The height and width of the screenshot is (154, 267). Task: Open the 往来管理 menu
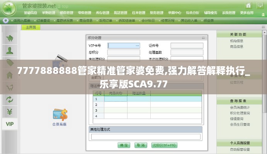click(x=139, y=13)
